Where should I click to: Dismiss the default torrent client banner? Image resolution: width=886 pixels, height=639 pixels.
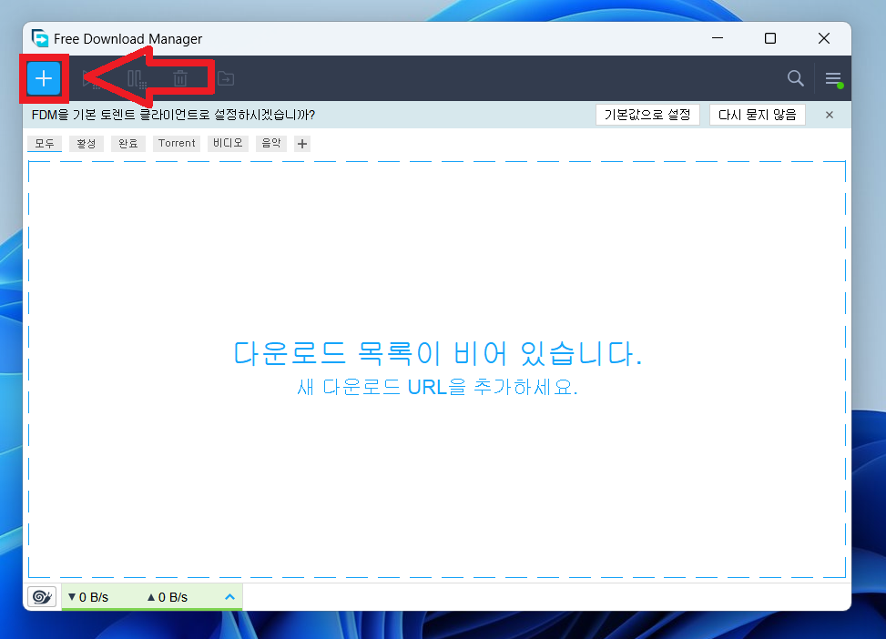click(829, 115)
